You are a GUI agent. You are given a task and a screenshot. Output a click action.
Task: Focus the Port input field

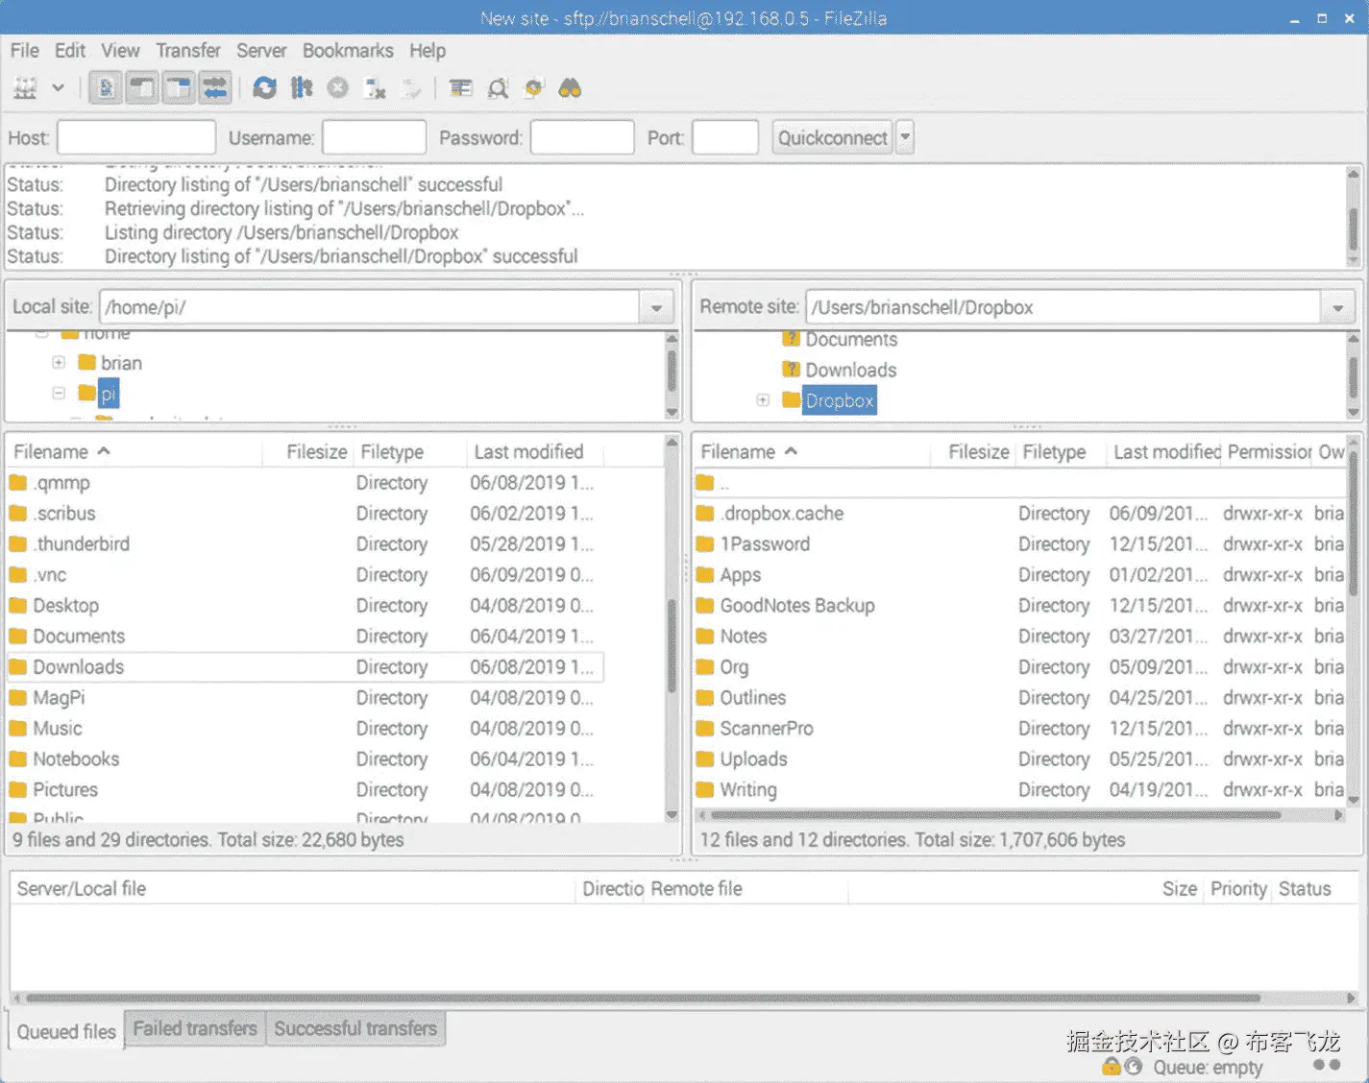pyautogui.click(x=725, y=137)
